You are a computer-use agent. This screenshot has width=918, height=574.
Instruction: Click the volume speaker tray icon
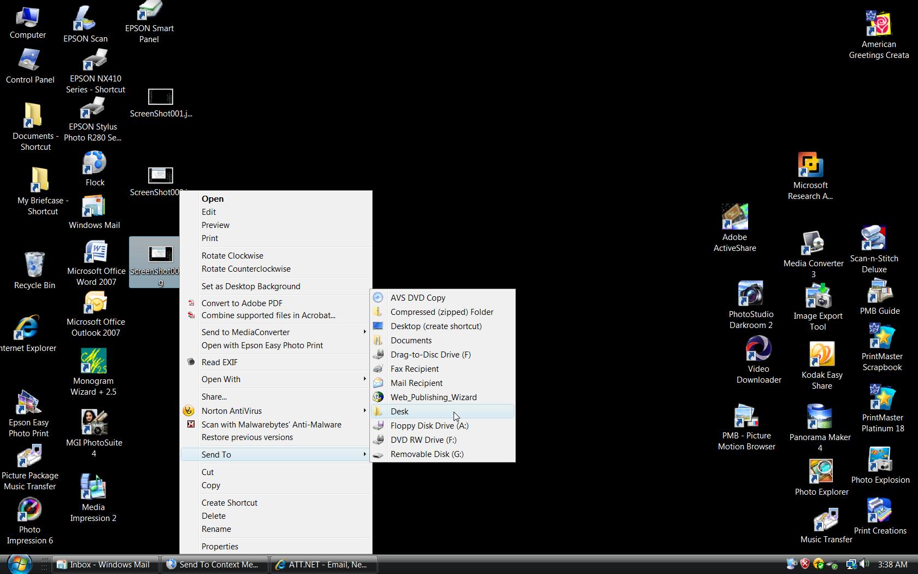click(864, 564)
